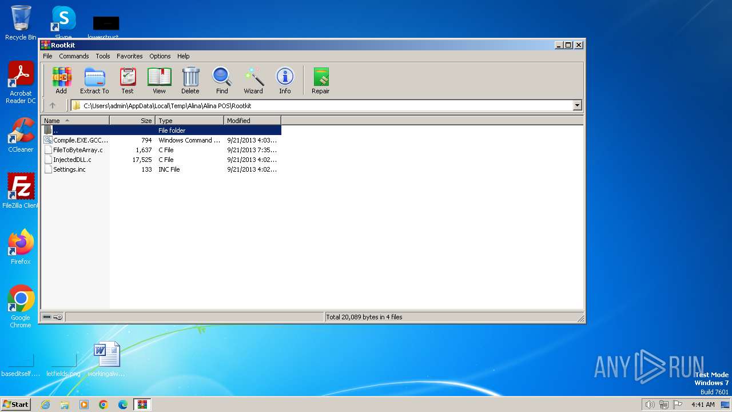The image size is (732, 412).
Task: Click the status bar drive icon
Action: point(47,317)
